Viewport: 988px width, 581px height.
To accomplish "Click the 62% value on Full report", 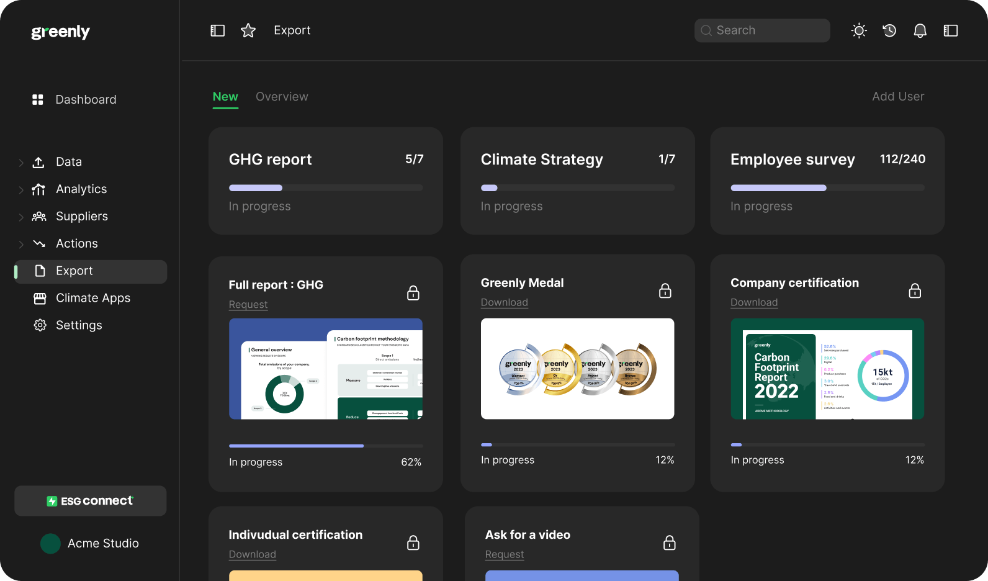I will [411, 462].
